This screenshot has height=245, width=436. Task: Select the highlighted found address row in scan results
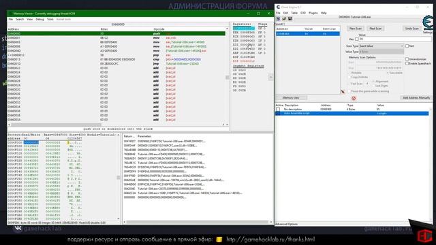[307, 34]
